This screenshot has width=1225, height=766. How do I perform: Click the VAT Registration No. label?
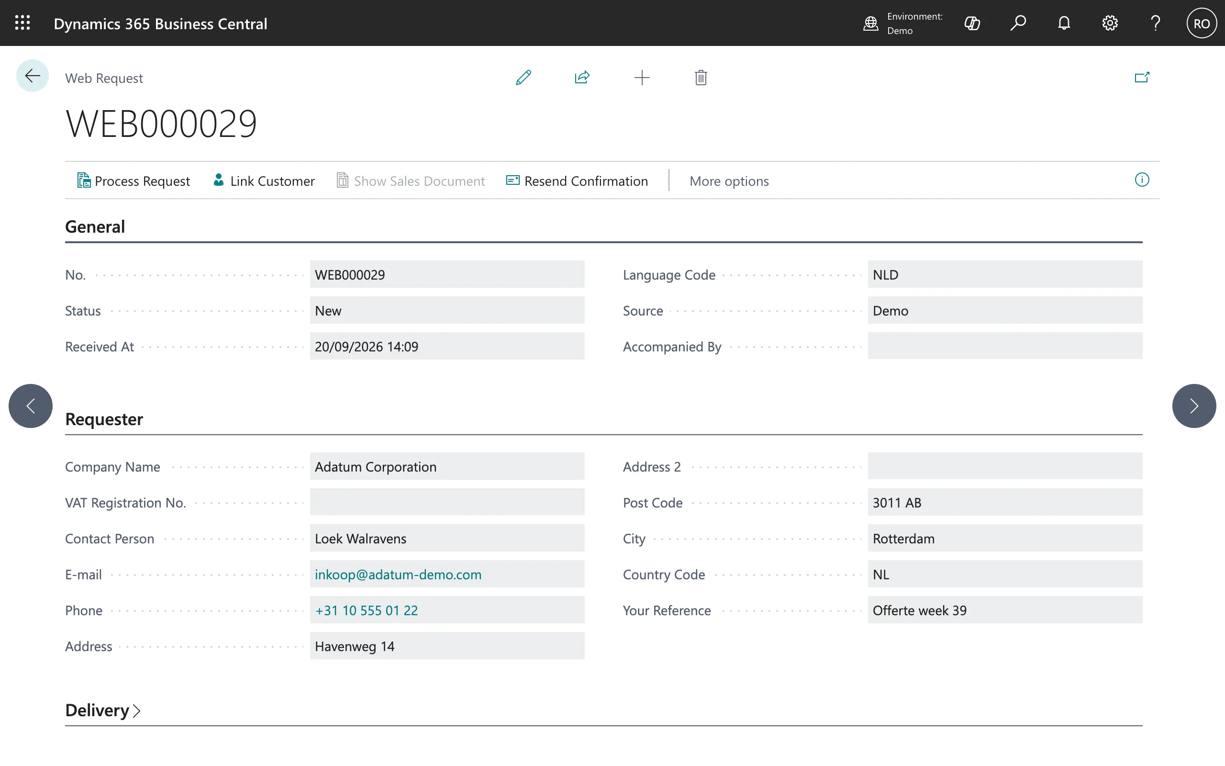pos(125,503)
